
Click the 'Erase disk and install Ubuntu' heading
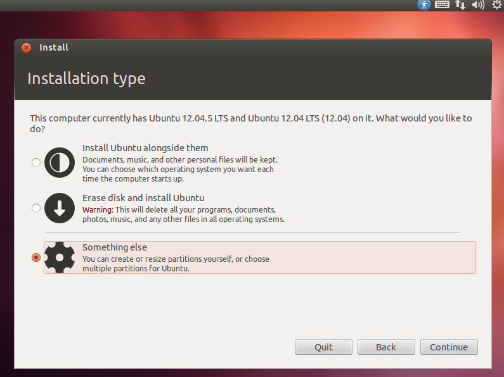[x=143, y=198]
